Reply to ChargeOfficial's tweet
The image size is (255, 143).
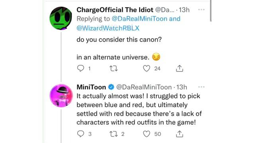[x=80, y=68]
